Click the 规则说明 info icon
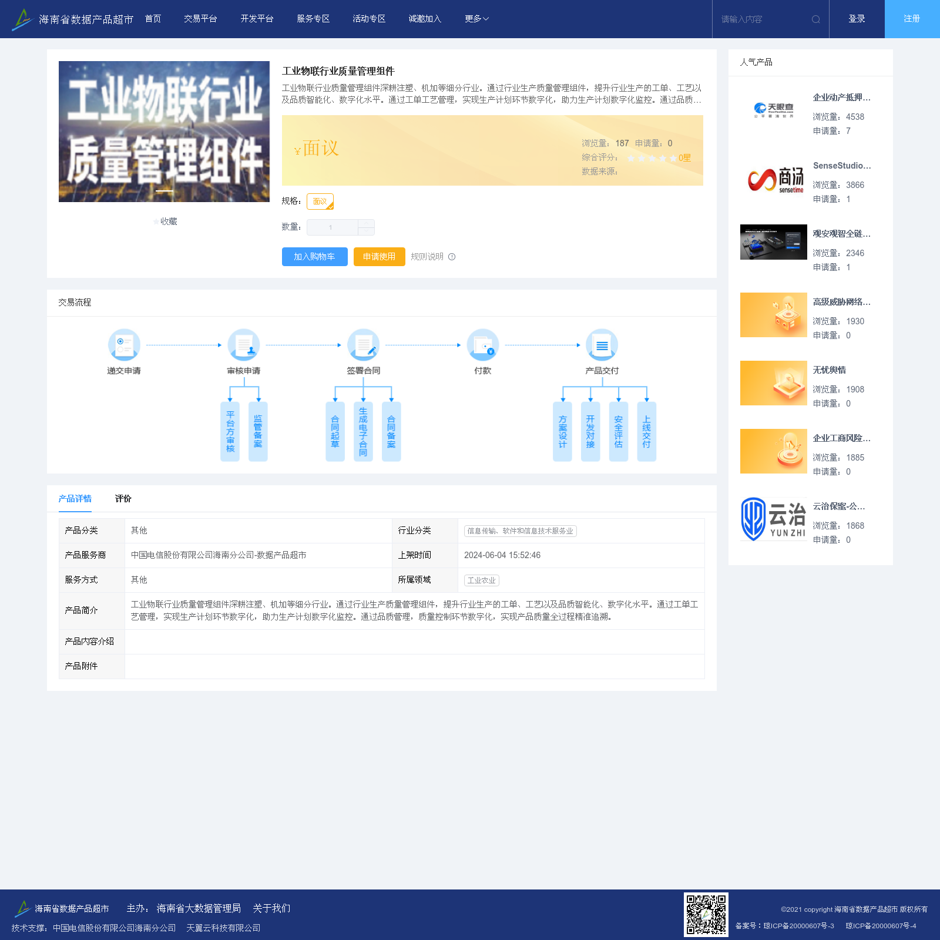940x940 pixels. [x=452, y=257]
